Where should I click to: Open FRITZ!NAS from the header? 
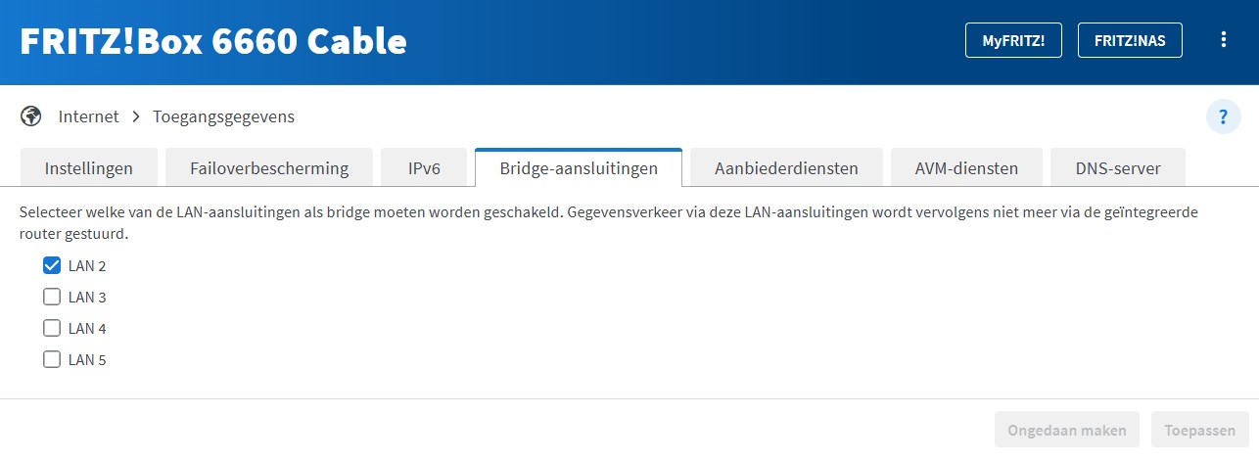(x=1130, y=40)
